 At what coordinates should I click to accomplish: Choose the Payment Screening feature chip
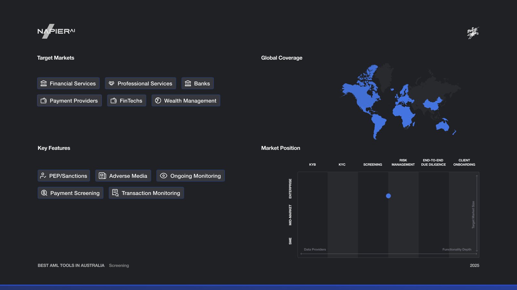coord(70,193)
